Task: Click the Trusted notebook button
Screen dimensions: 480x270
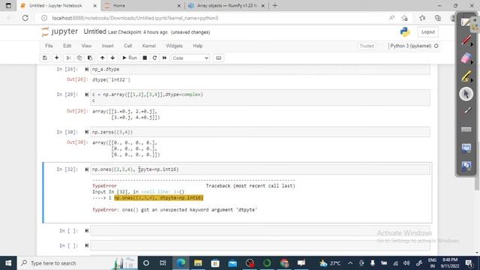Action: [367, 46]
